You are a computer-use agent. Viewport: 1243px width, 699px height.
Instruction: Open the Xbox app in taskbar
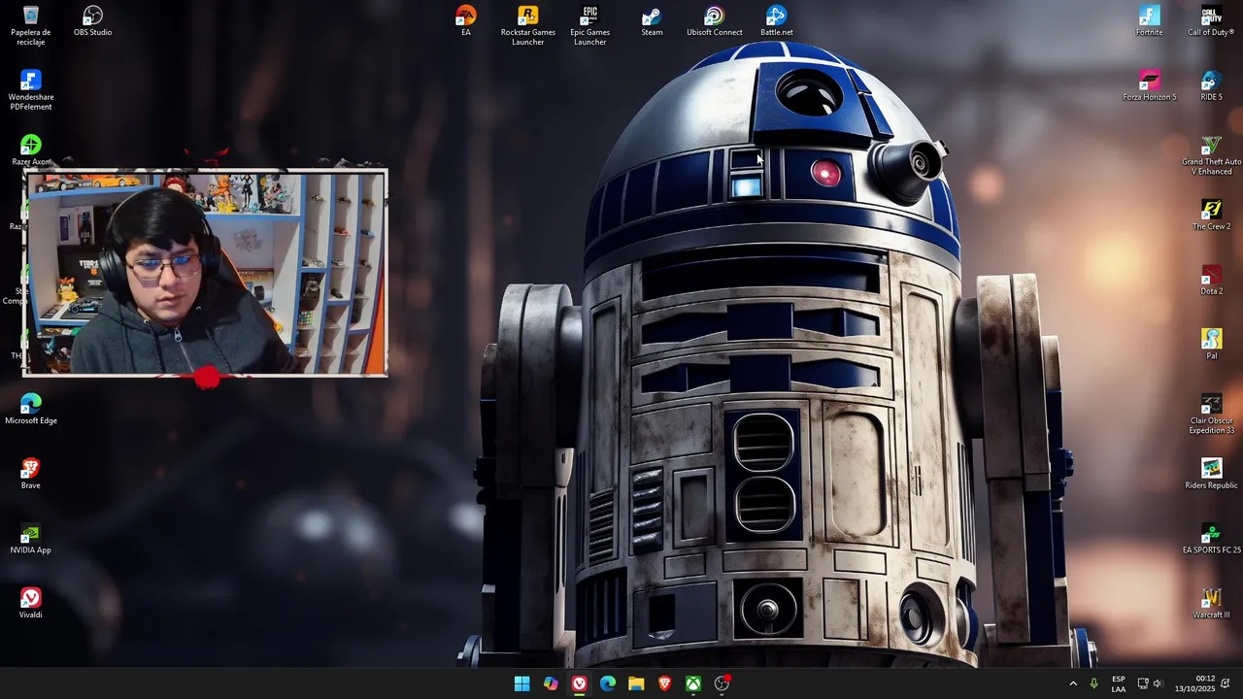click(693, 683)
